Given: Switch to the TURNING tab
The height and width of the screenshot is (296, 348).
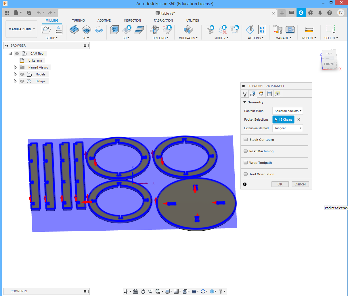Looking at the screenshot, I should point(79,20).
